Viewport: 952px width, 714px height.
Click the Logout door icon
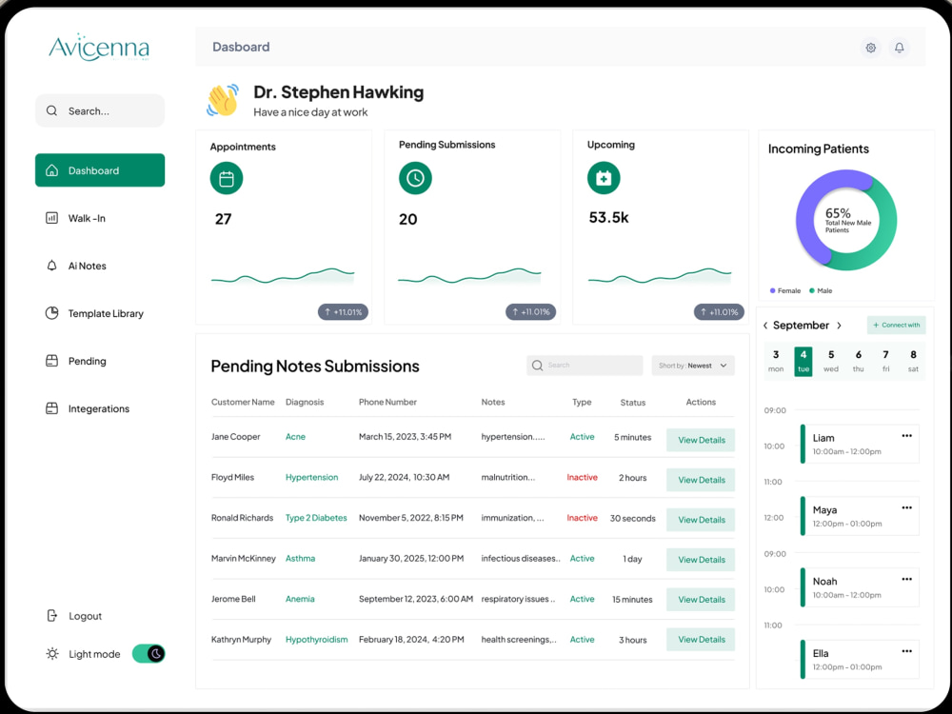pyautogui.click(x=51, y=616)
